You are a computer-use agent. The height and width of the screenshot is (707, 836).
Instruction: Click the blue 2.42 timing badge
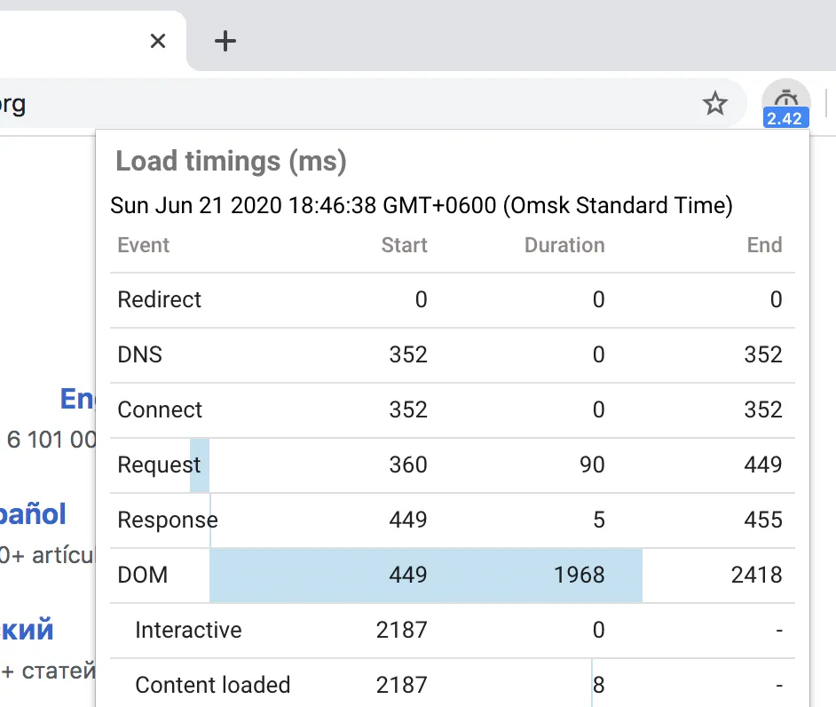pyautogui.click(x=785, y=118)
